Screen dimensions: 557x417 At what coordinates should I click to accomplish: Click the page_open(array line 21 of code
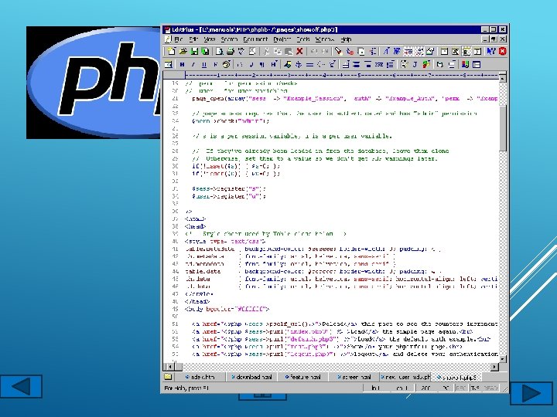point(344,99)
